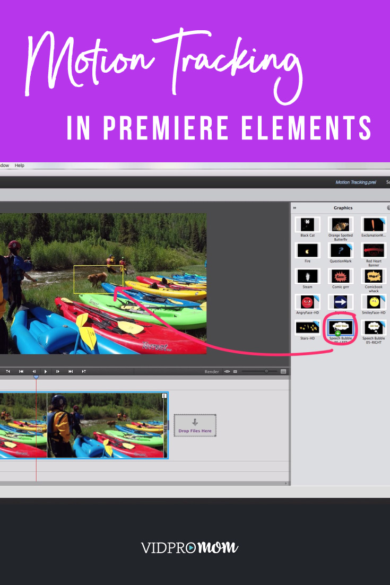Step back one frame
This screenshot has width=390, height=585.
coord(34,372)
